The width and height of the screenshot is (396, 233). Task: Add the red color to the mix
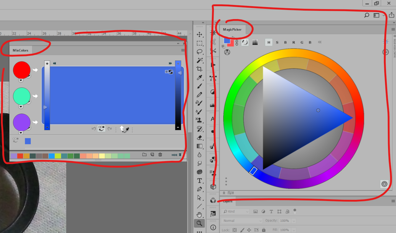[x=35, y=70]
